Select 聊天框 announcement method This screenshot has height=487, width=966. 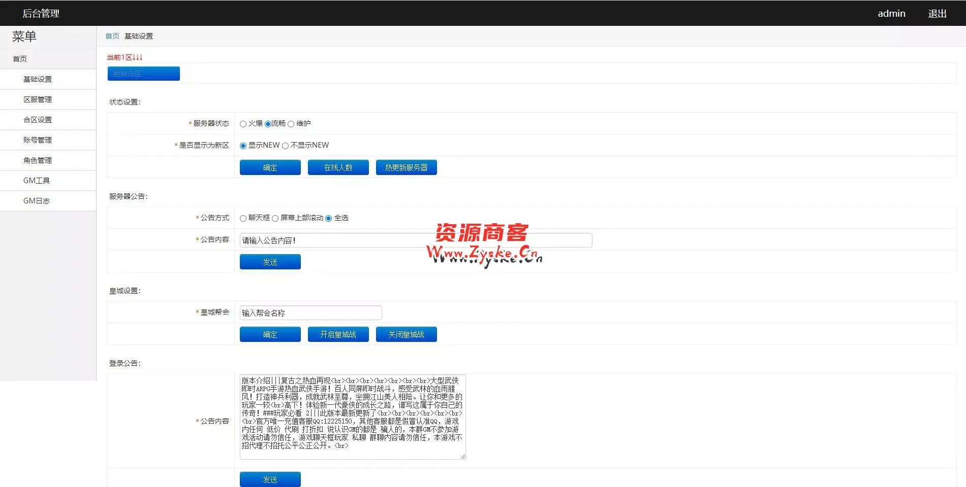coord(243,218)
